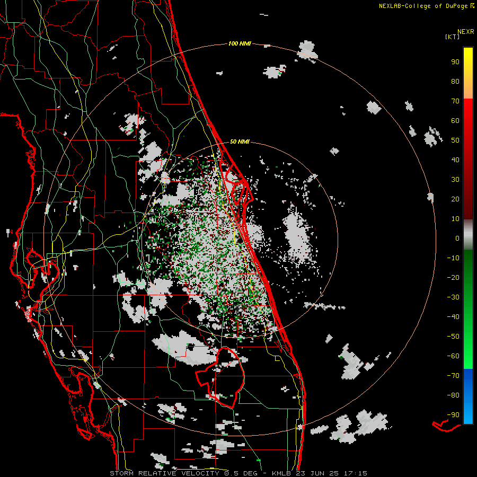Viewport: 477px width, 477px height.
Task: Click the -80 value on velocity scale
Action: [x=453, y=395]
